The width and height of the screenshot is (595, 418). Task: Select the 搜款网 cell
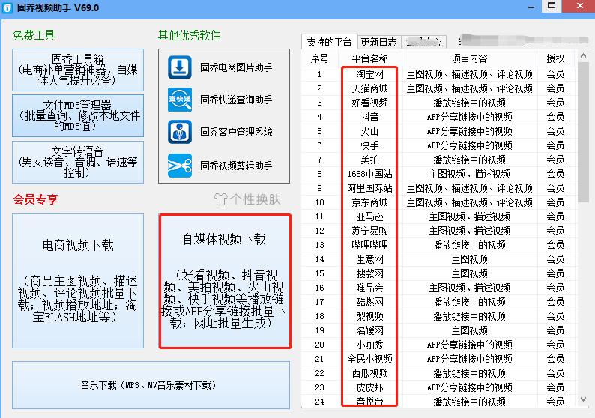coord(369,273)
